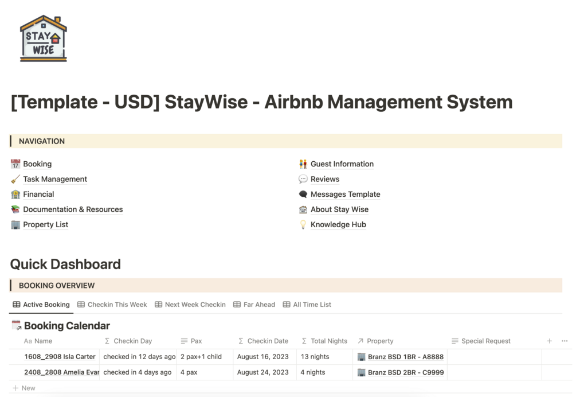
Task: Open the 1608_2908 Isla Carter booking row
Action: pyautogui.click(x=60, y=357)
